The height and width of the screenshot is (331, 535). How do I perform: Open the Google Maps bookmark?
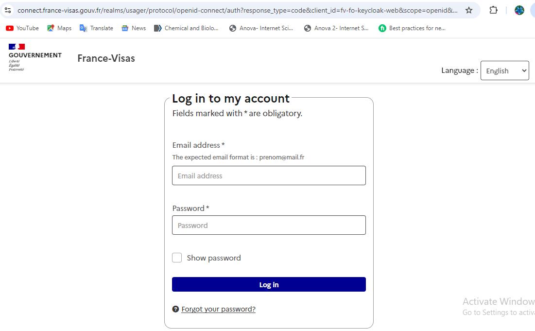tap(59, 28)
